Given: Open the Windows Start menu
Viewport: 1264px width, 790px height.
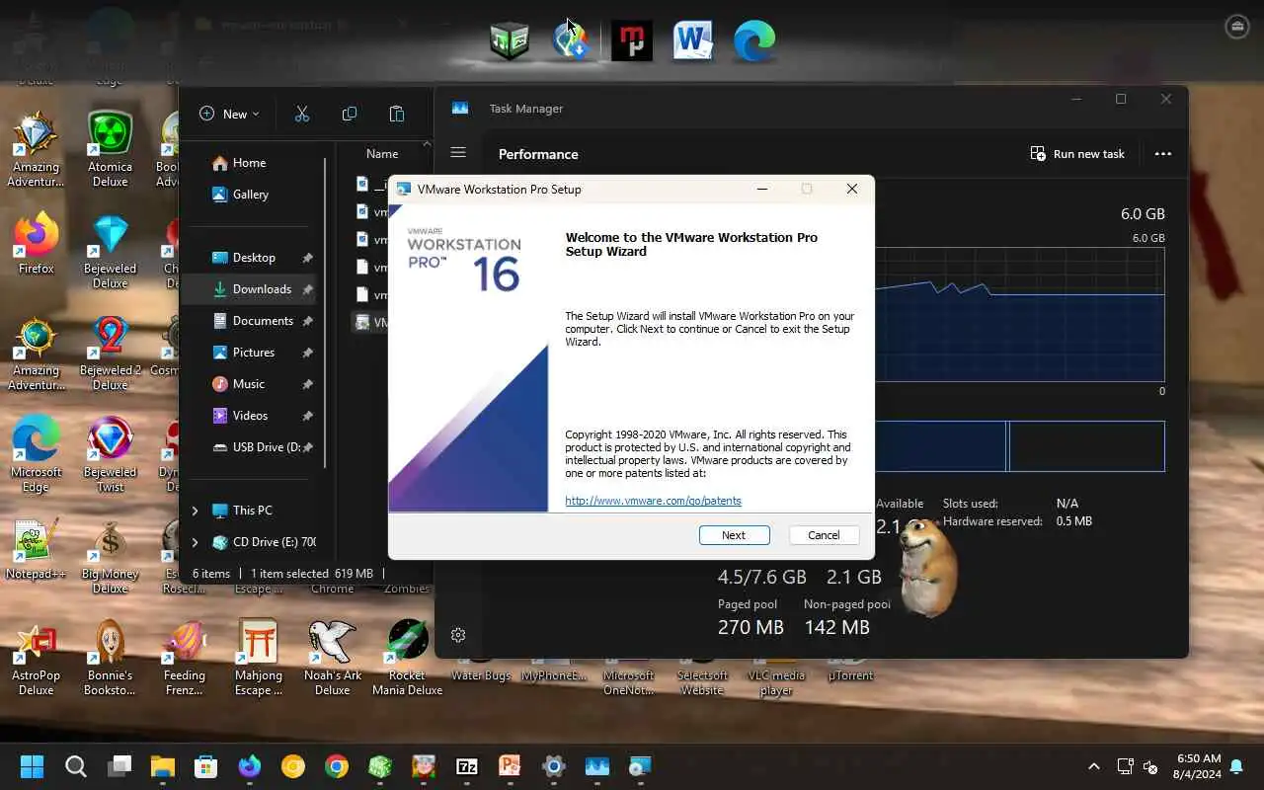Looking at the screenshot, I should pyautogui.click(x=32, y=766).
